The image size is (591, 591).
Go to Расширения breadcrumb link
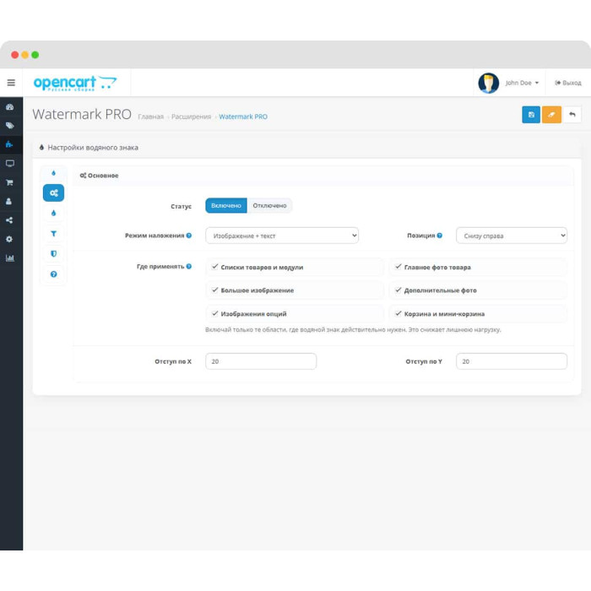[191, 117]
